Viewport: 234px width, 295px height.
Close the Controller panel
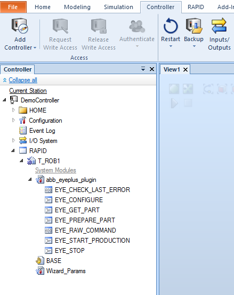point(152,69)
